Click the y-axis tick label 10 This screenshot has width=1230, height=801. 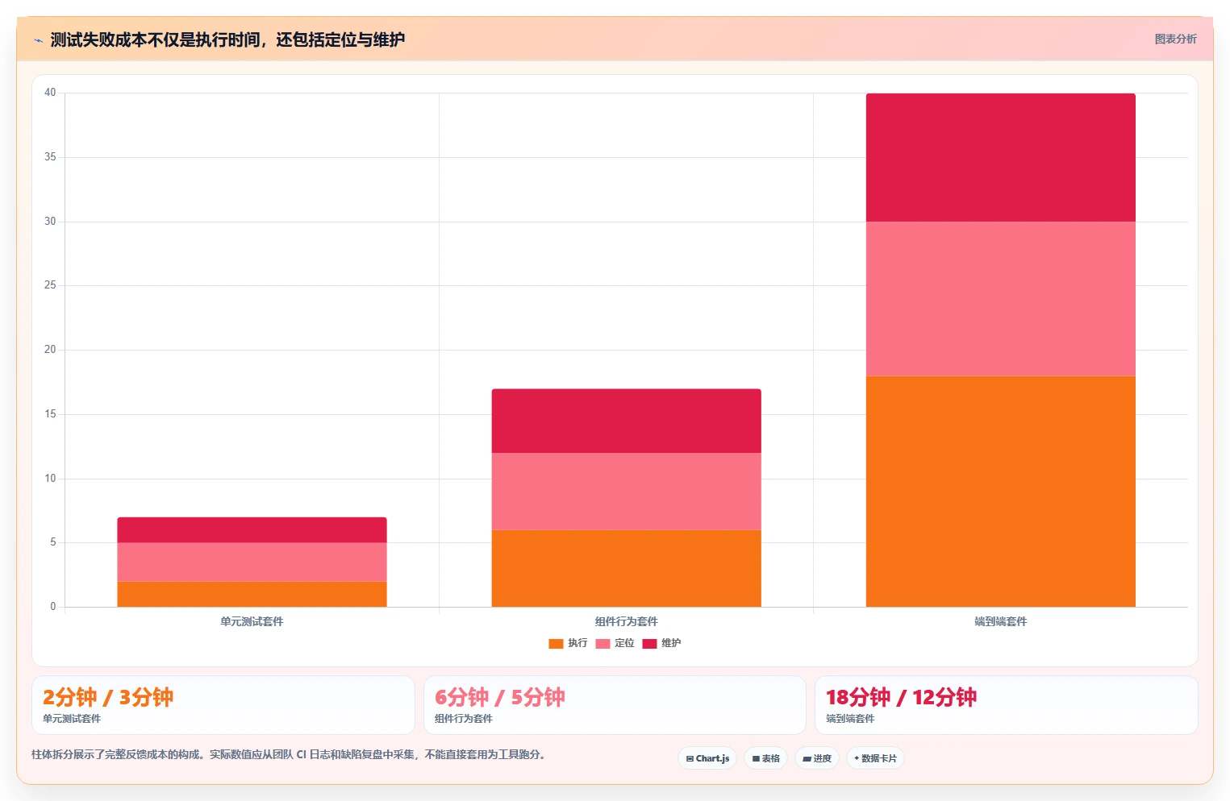coord(50,479)
